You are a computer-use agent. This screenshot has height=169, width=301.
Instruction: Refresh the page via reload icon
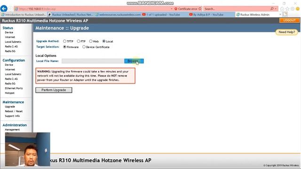click(200, 9)
